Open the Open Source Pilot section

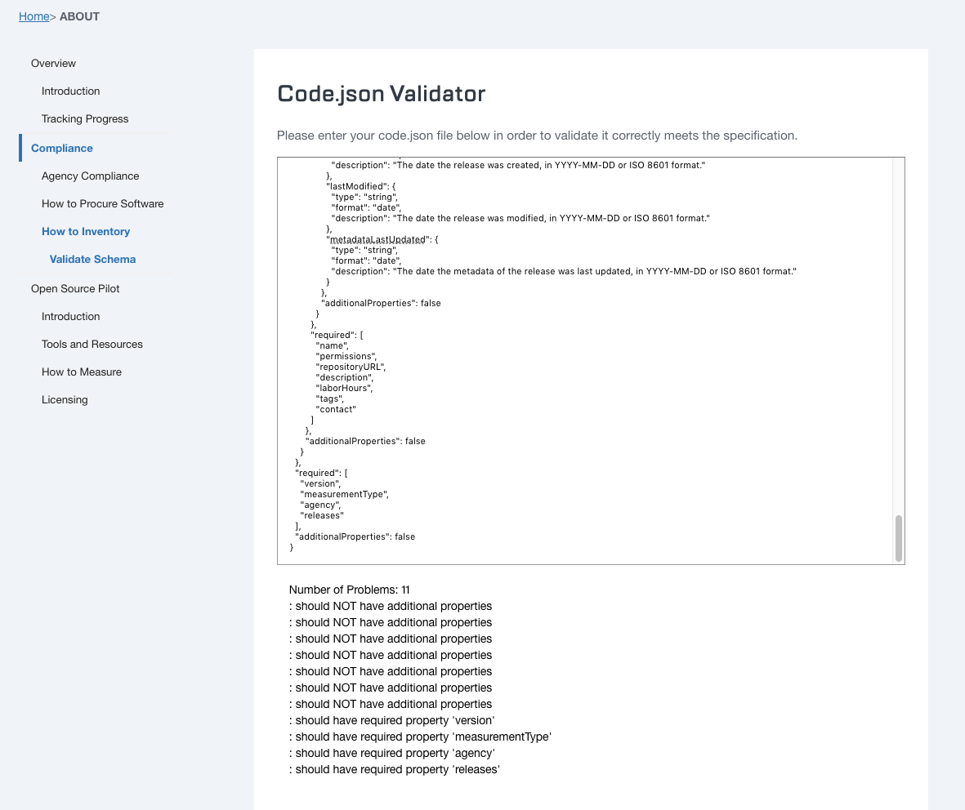76,288
